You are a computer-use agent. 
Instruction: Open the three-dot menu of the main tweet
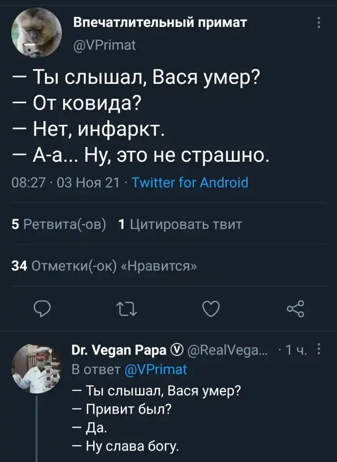(319, 23)
